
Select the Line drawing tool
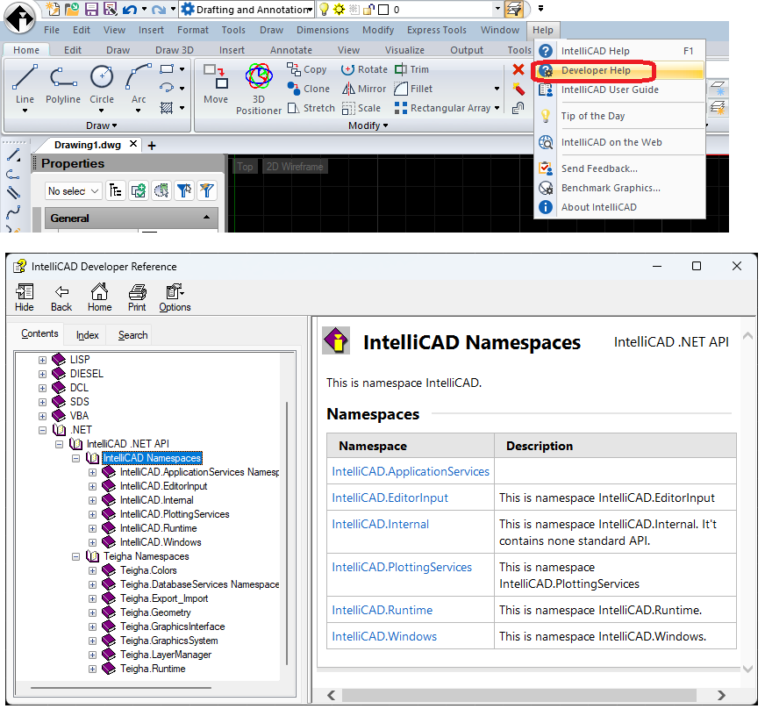25,84
